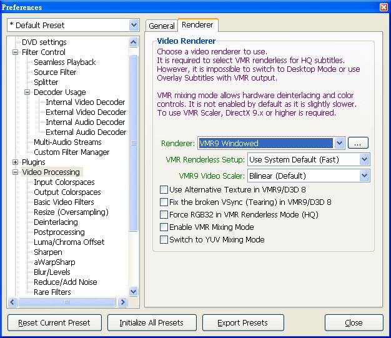The height and width of the screenshot is (338, 391).
Task: Enable Use Alternative Texture in VMR9/D3D 8
Action: click(x=164, y=189)
